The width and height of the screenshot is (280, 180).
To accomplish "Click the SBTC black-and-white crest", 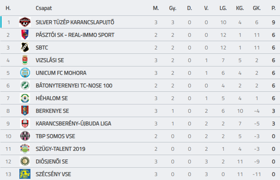I will pyautogui.click(x=25, y=47).
